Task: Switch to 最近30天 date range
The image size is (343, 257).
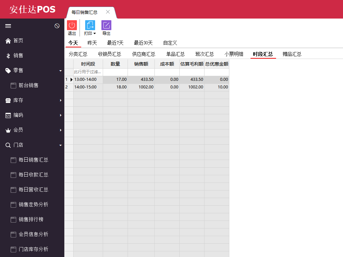Action: coord(143,43)
